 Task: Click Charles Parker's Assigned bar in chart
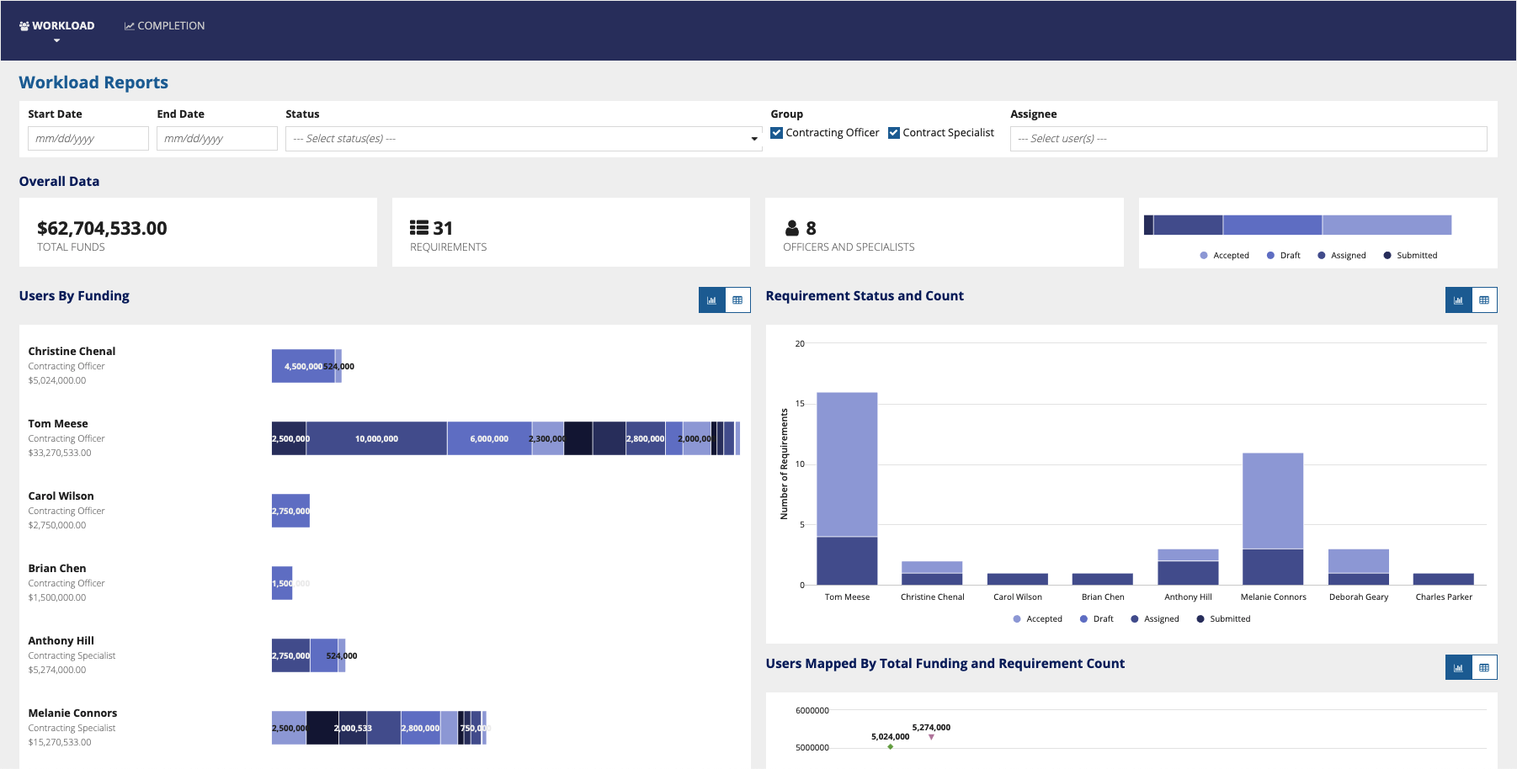[1443, 579]
